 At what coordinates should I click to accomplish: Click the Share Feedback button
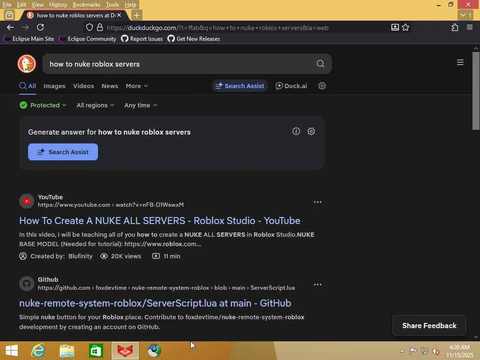click(429, 325)
